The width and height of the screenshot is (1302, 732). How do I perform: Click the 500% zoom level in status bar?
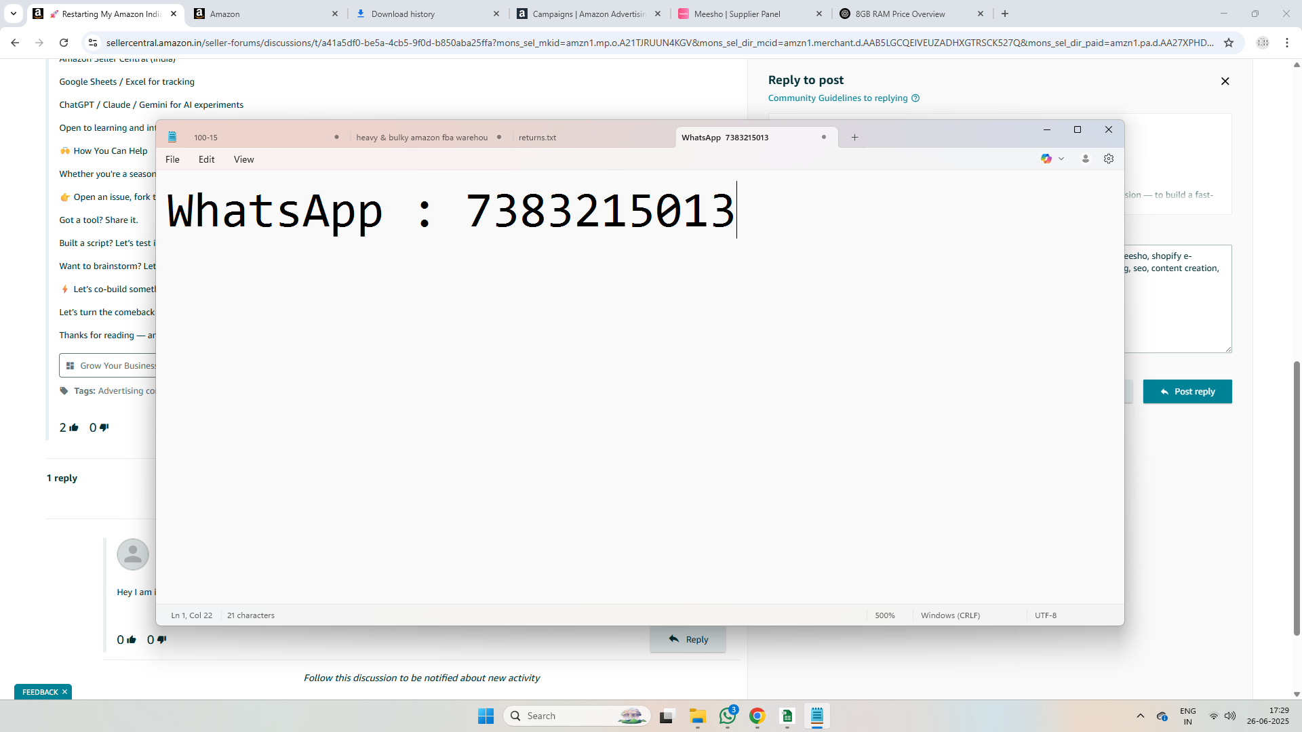pos(884,615)
